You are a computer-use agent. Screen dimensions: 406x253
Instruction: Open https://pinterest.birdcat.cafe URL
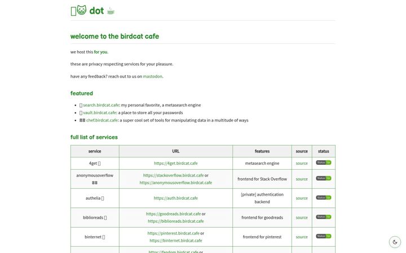173,233
